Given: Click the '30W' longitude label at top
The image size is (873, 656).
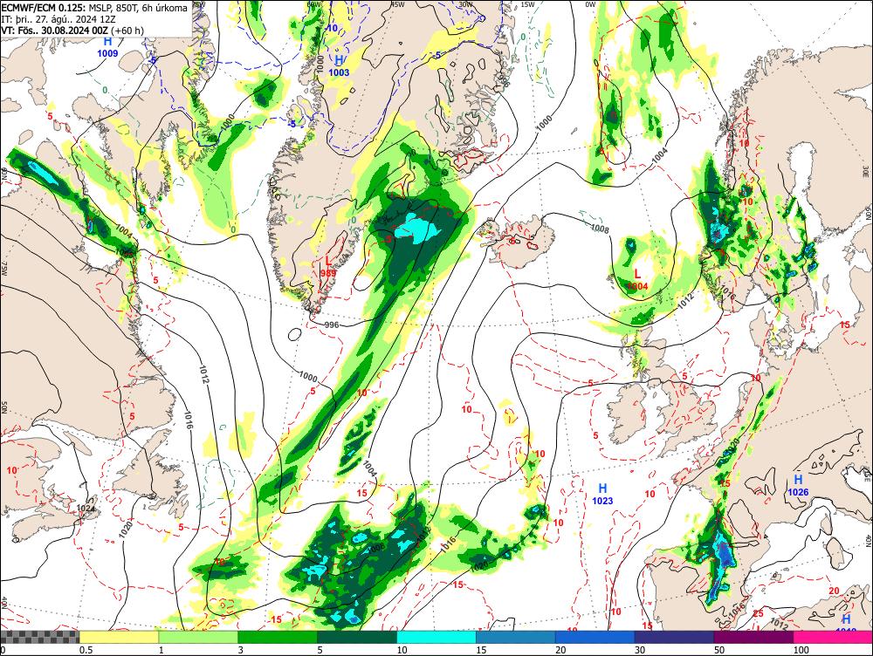Looking at the screenshot, I should point(465,4).
